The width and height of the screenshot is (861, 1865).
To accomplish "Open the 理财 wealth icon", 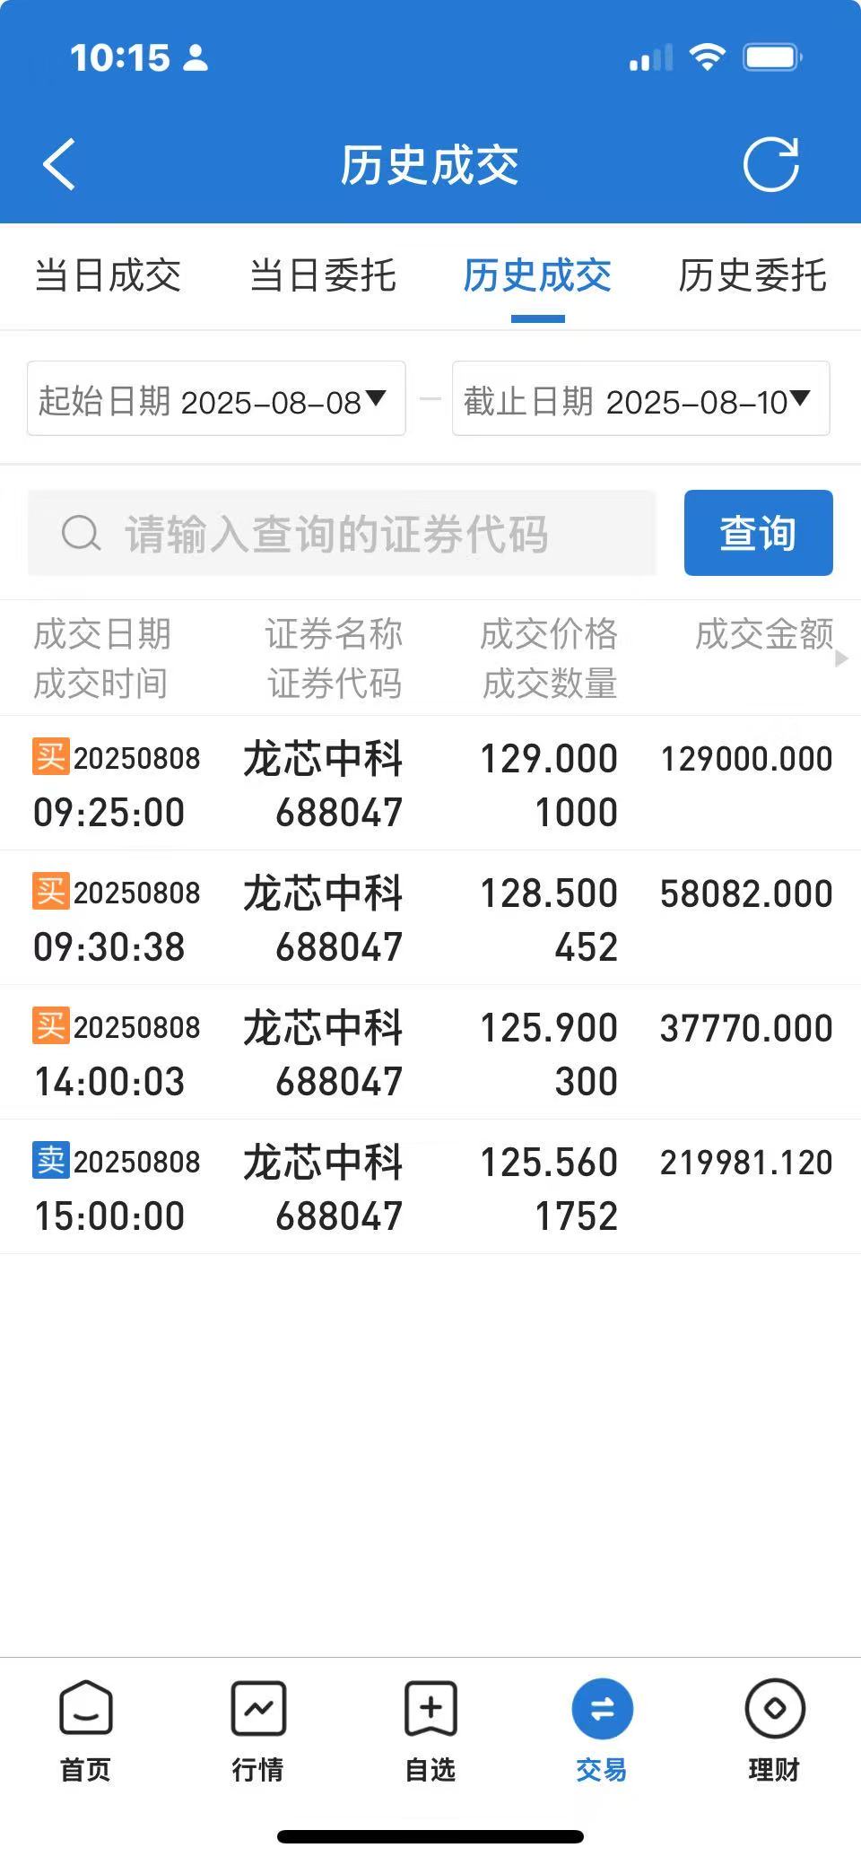I will point(775,1708).
